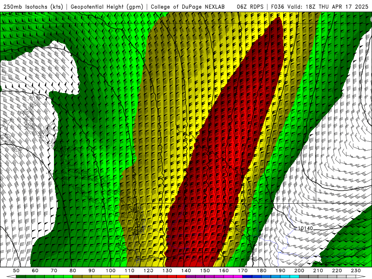The image size is (372, 279).
Task: Click the 90 value on the legend scale
Action: pyautogui.click(x=92, y=271)
